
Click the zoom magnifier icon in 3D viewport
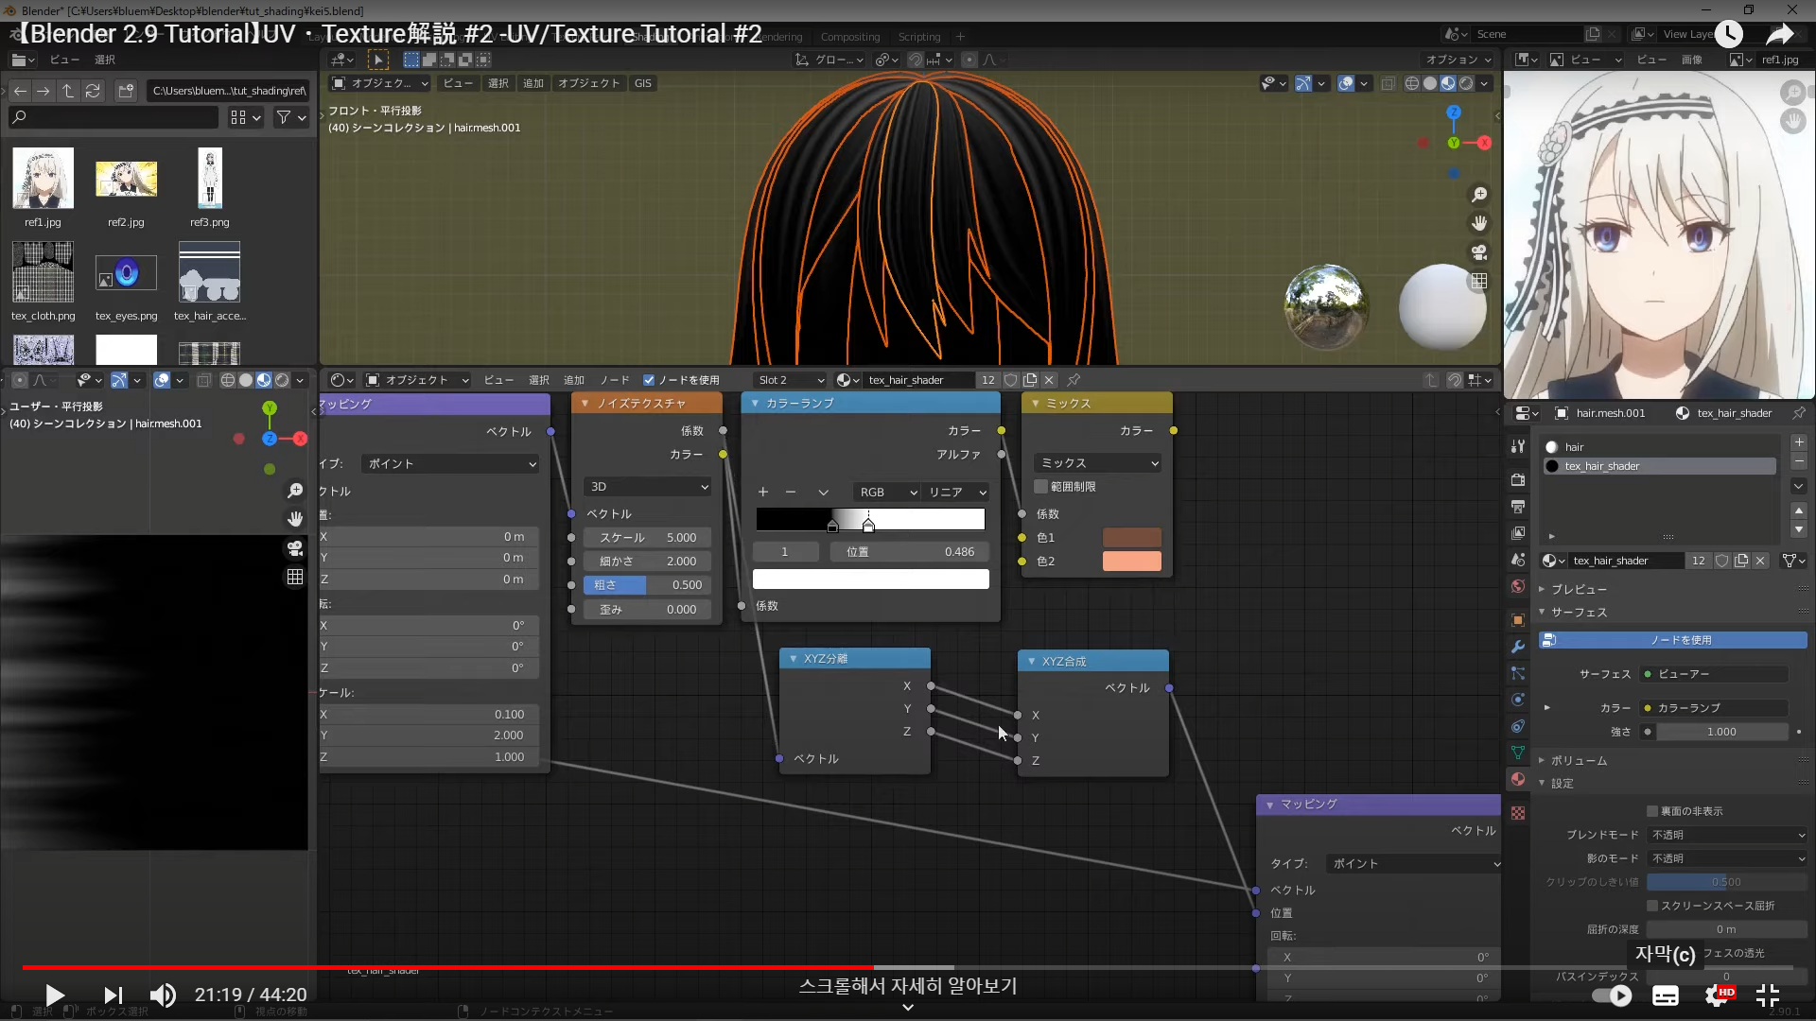pyautogui.click(x=1478, y=195)
